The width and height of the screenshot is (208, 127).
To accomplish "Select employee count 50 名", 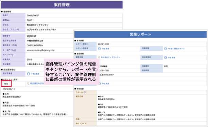I will coord(30,59).
